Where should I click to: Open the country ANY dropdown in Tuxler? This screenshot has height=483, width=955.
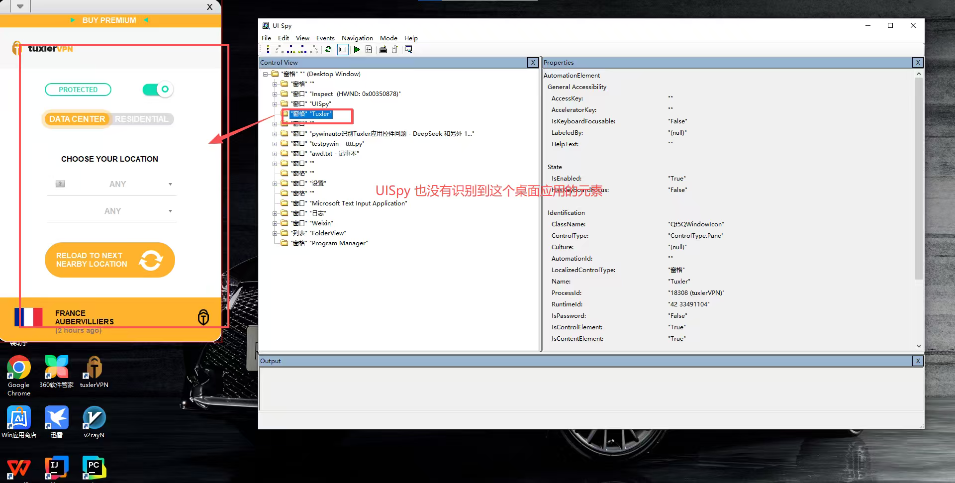coord(112,184)
